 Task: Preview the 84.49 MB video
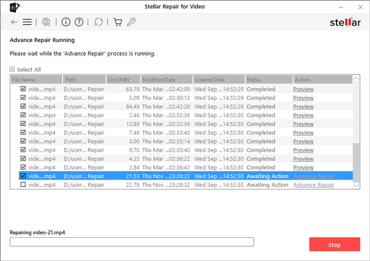tap(303, 107)
